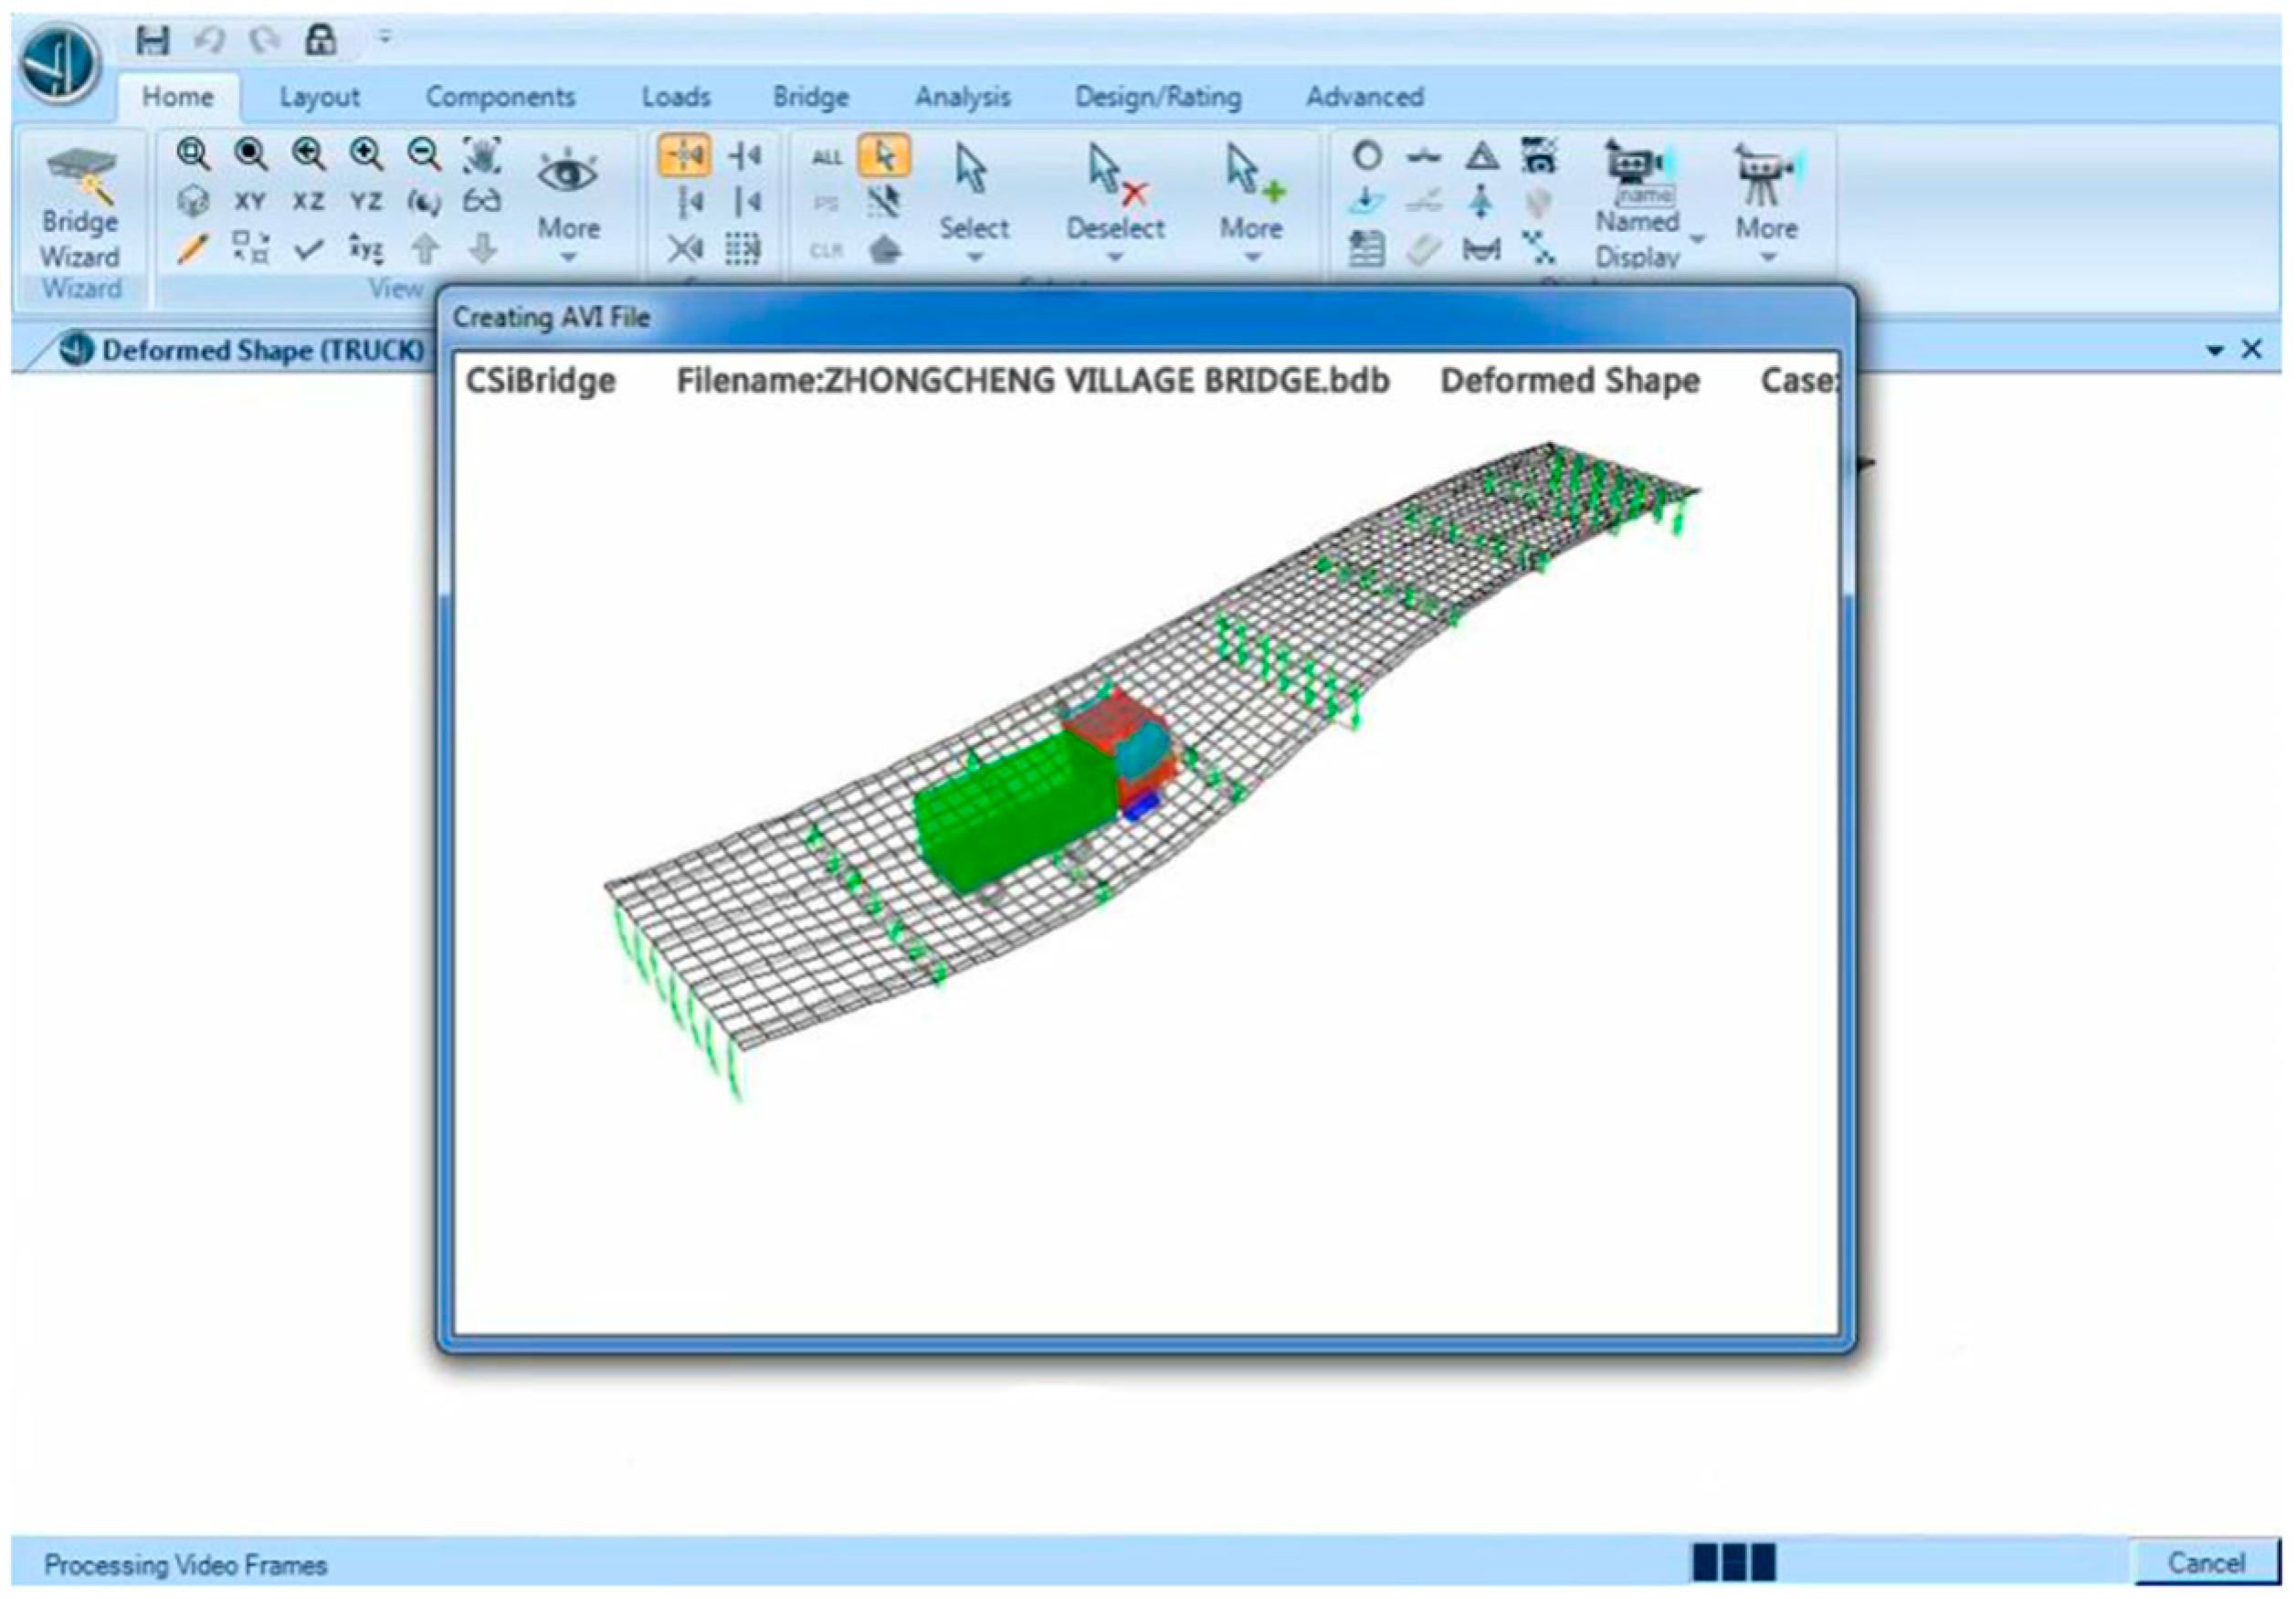Toggle the model lock padlock icon
This screenshot has height=1599, width=2296.
point(320,40)
